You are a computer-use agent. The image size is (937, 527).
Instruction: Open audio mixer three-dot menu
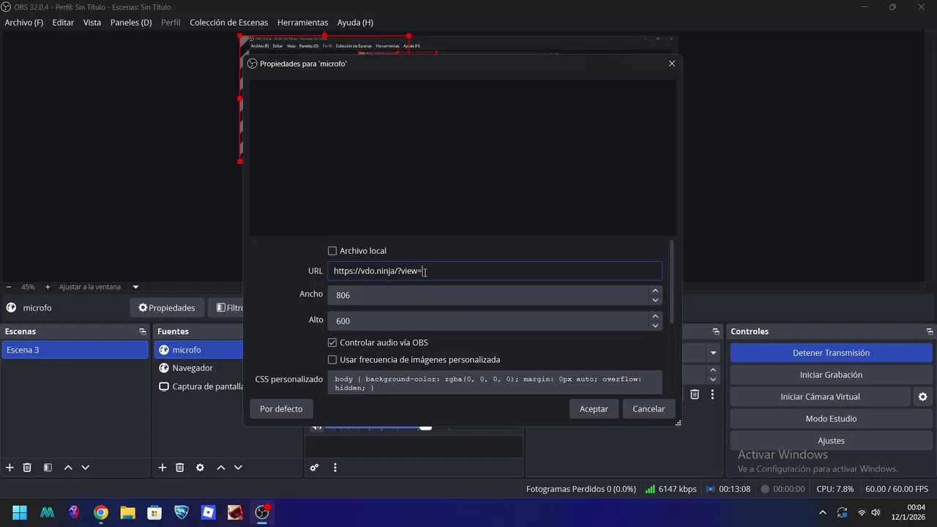click(x=335, y=468)
